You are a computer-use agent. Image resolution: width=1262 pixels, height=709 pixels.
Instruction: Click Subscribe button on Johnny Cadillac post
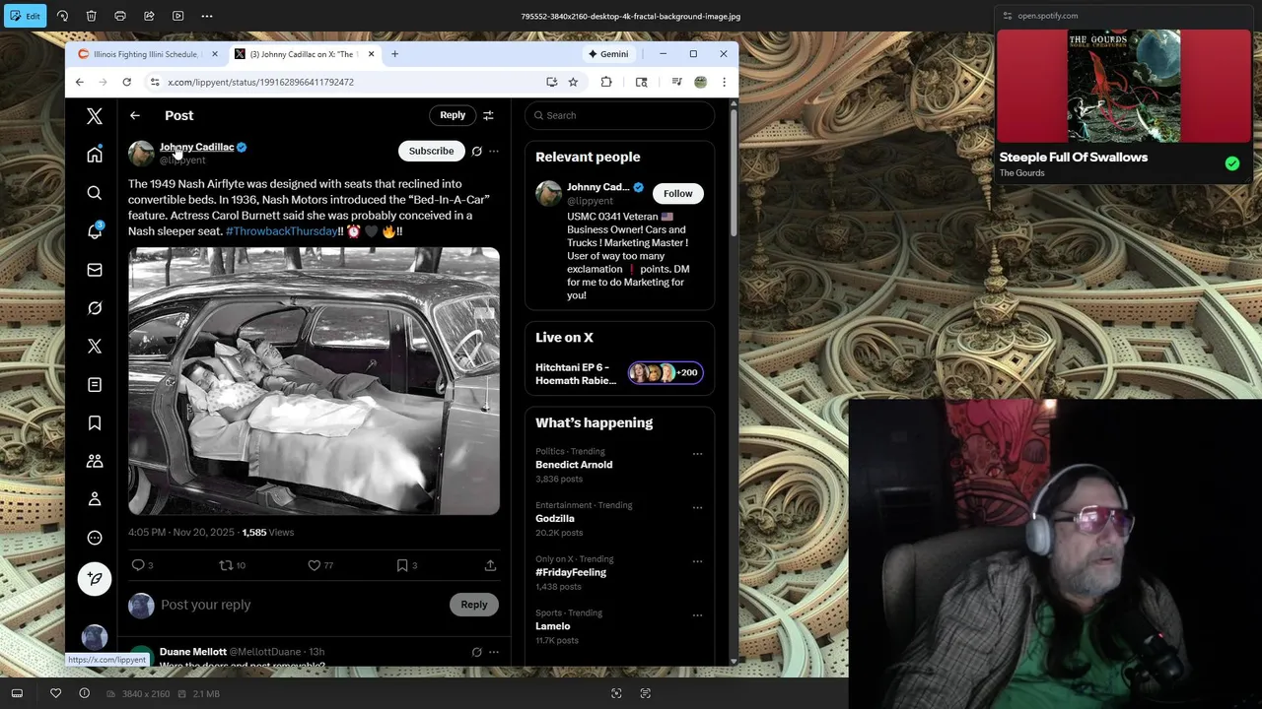431,151
